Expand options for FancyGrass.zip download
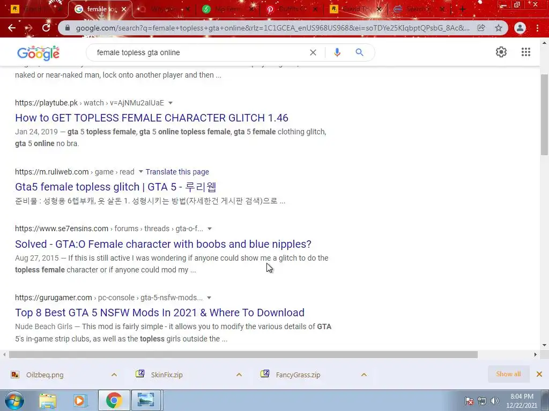Viewport: 549px width, 411px height. pyautogui.click(x=364, y=375)
